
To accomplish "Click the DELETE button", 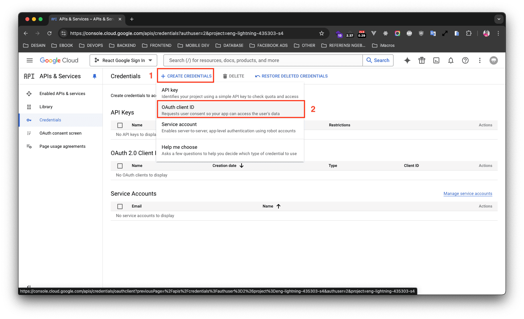I will [x=233, y=76].
